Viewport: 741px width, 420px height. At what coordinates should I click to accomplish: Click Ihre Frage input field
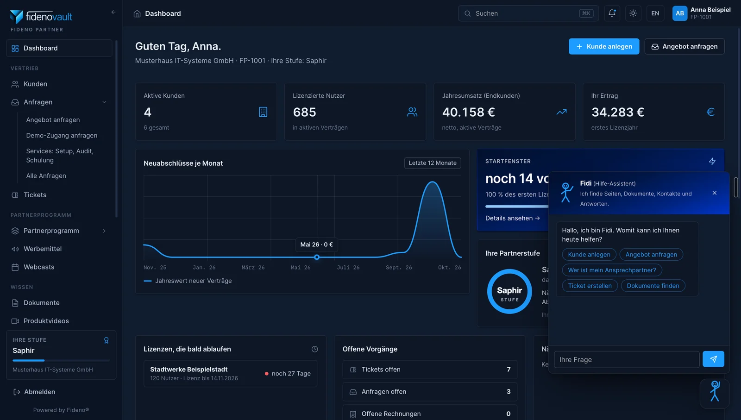[x=627, y=359]
